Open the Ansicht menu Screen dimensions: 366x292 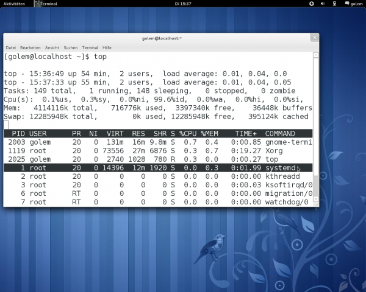click(x=52, y=47)
